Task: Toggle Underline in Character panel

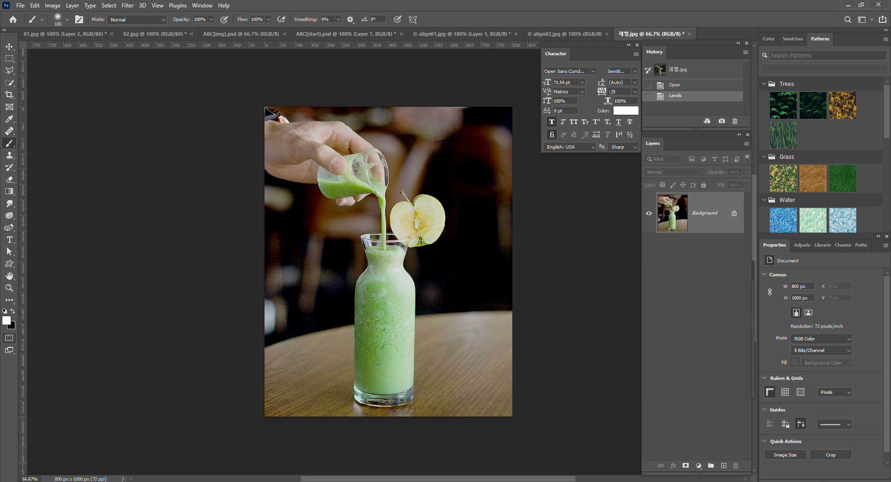Action: pos(619,122)
